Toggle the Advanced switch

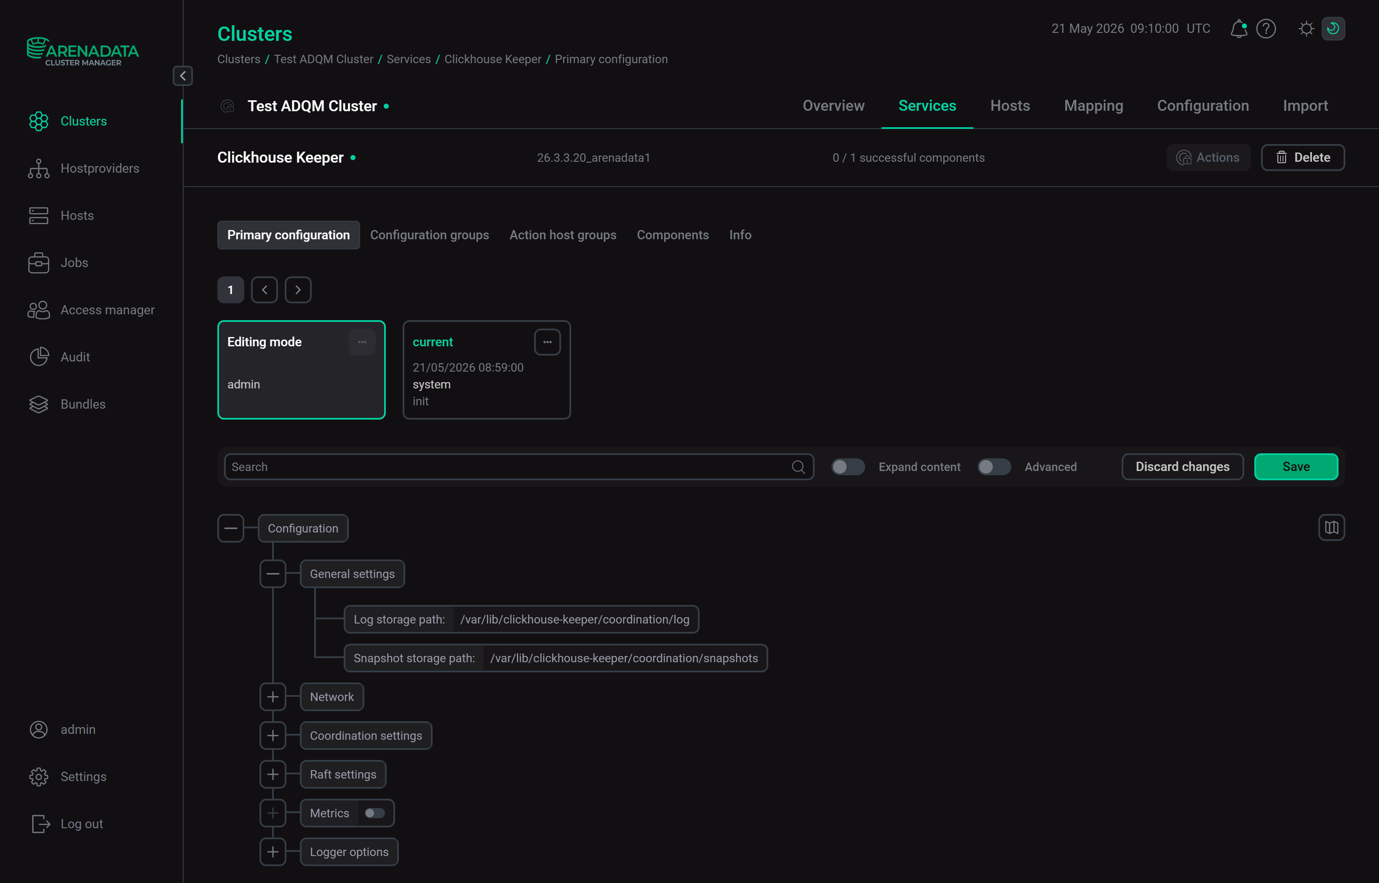point(994,467)
